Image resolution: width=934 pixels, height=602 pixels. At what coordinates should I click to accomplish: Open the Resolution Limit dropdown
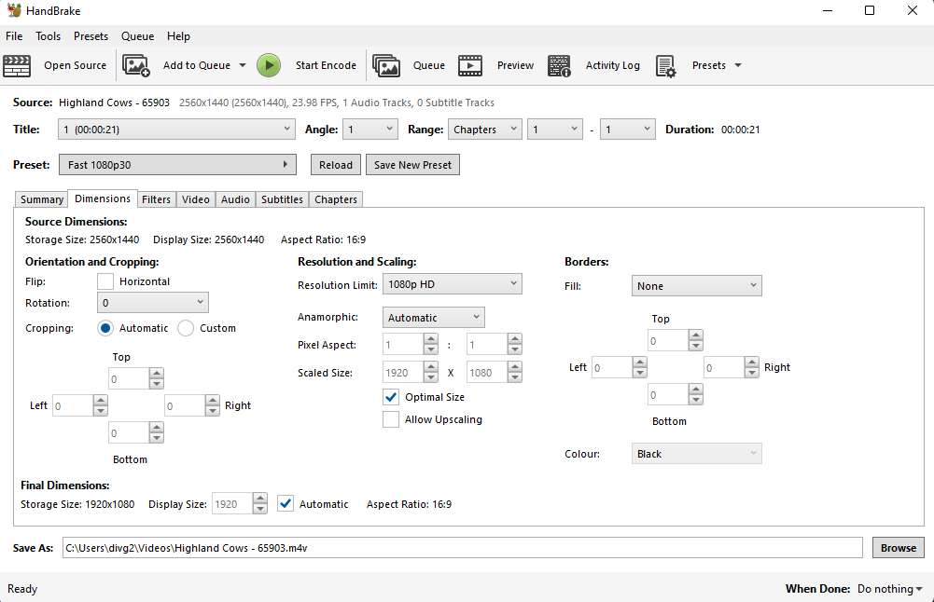pyautogui.click(x=453, y=284)
